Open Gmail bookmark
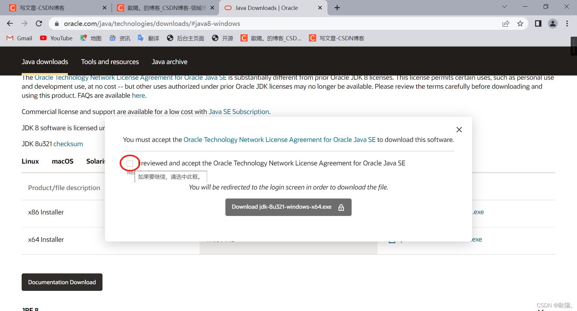Image resolution: width=577 pixels, height=311 pixels. pos(20,38)
